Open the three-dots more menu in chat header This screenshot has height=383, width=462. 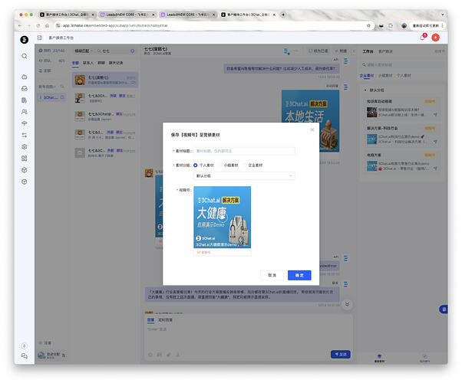click(x=296, y=51)
